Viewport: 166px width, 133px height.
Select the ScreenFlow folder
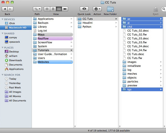point(53,42)
